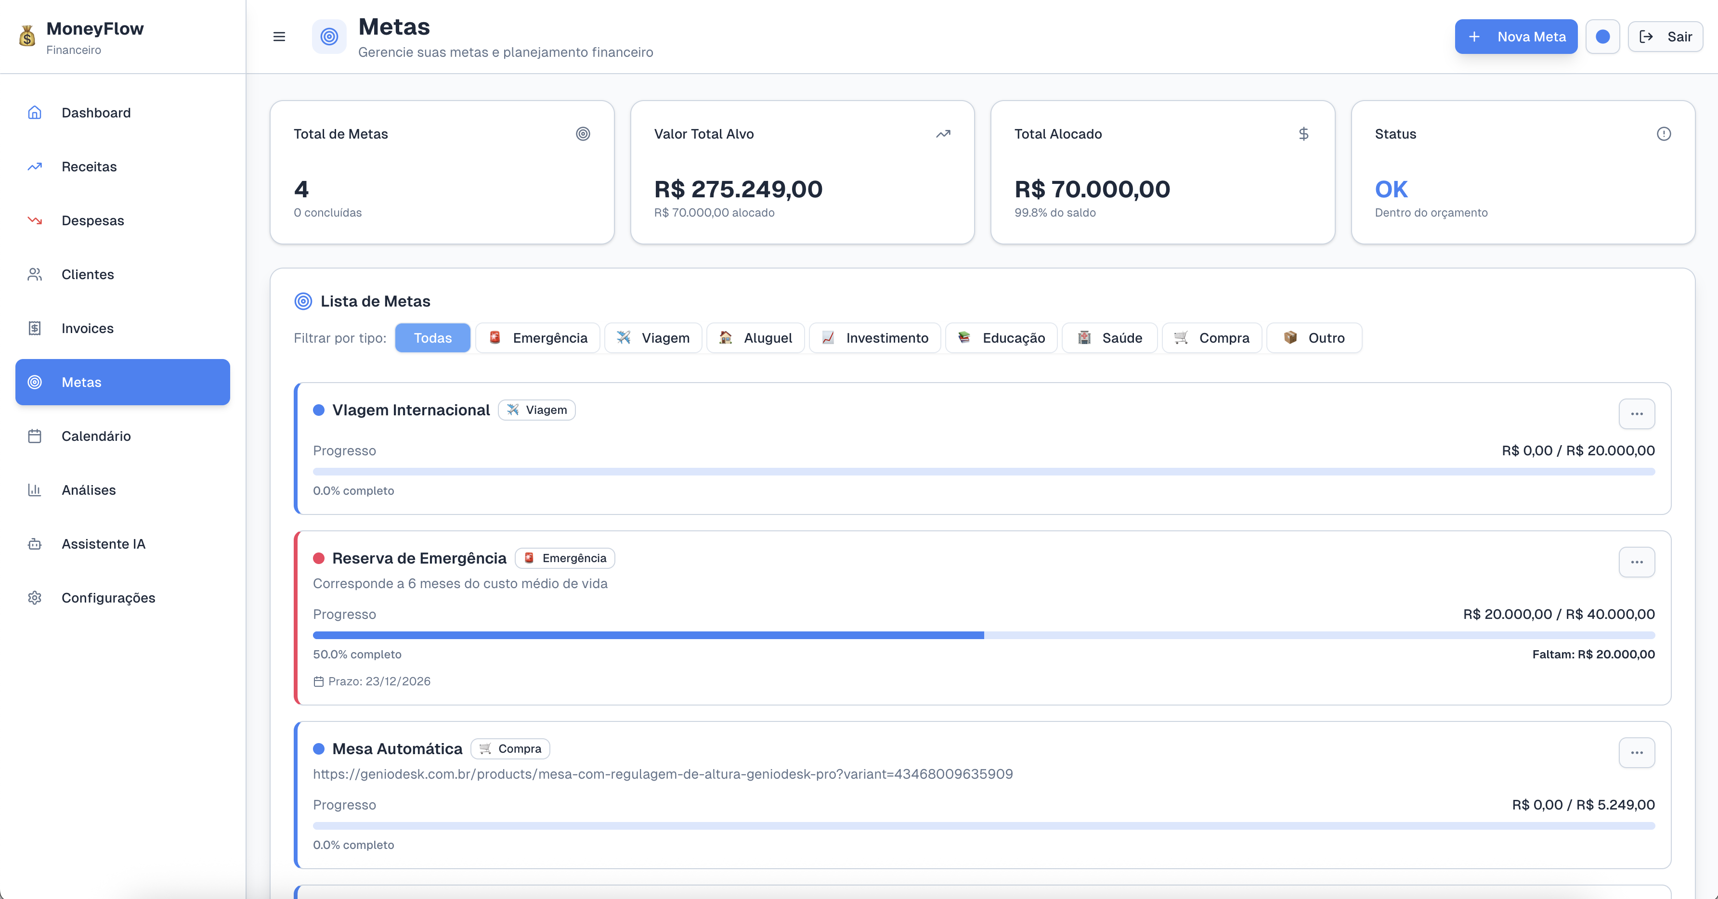This screenshot has width=1718, height=899.
Task: Click the Viagem Internacional progress bar
Action: pyautogui.click(x=984, y=472)
